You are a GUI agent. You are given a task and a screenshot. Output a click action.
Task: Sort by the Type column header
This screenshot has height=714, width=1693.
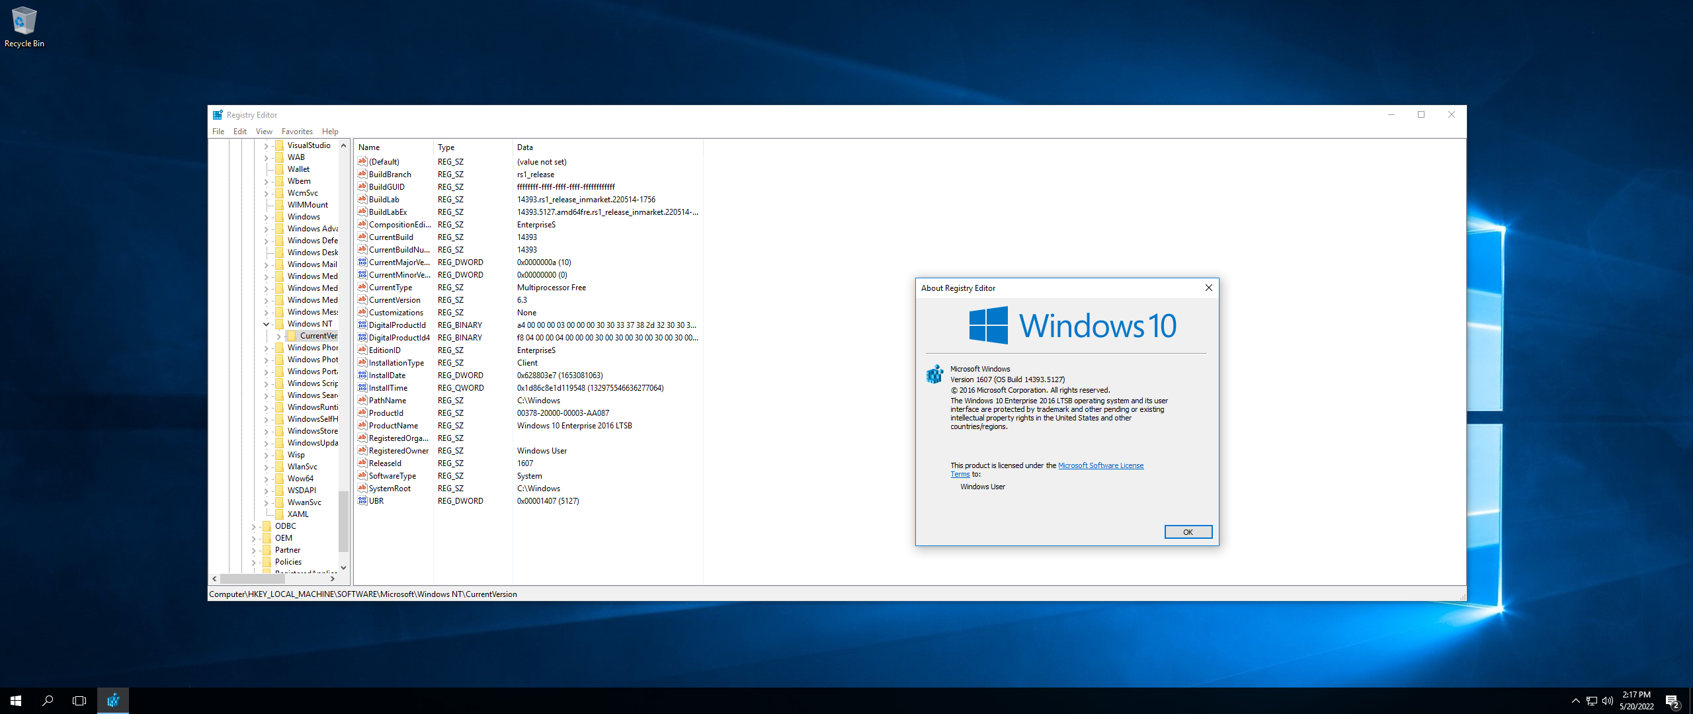(x=473, y=147)
